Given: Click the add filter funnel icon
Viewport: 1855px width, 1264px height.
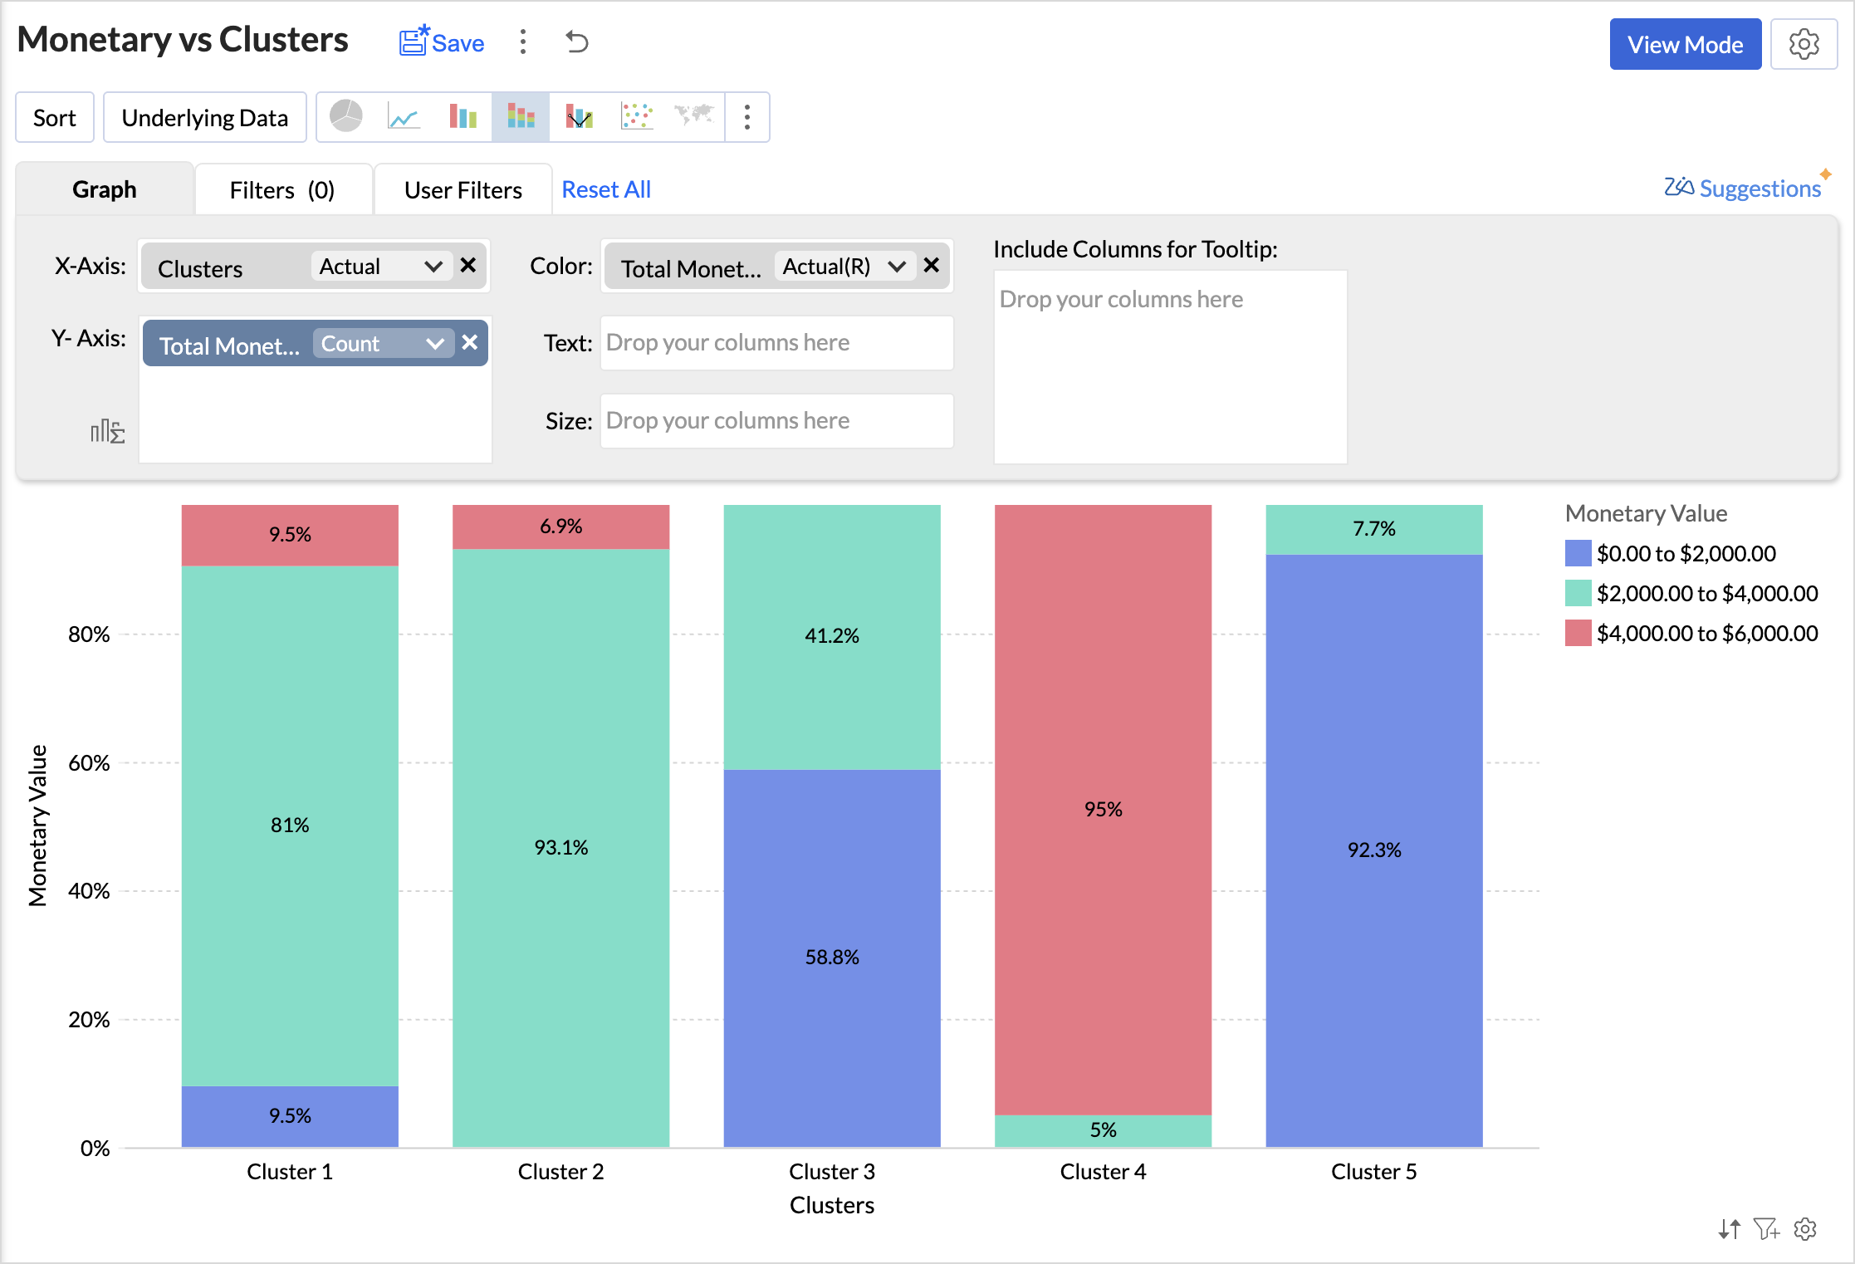Looking at the screenshot, I should coord(1766,1229).
